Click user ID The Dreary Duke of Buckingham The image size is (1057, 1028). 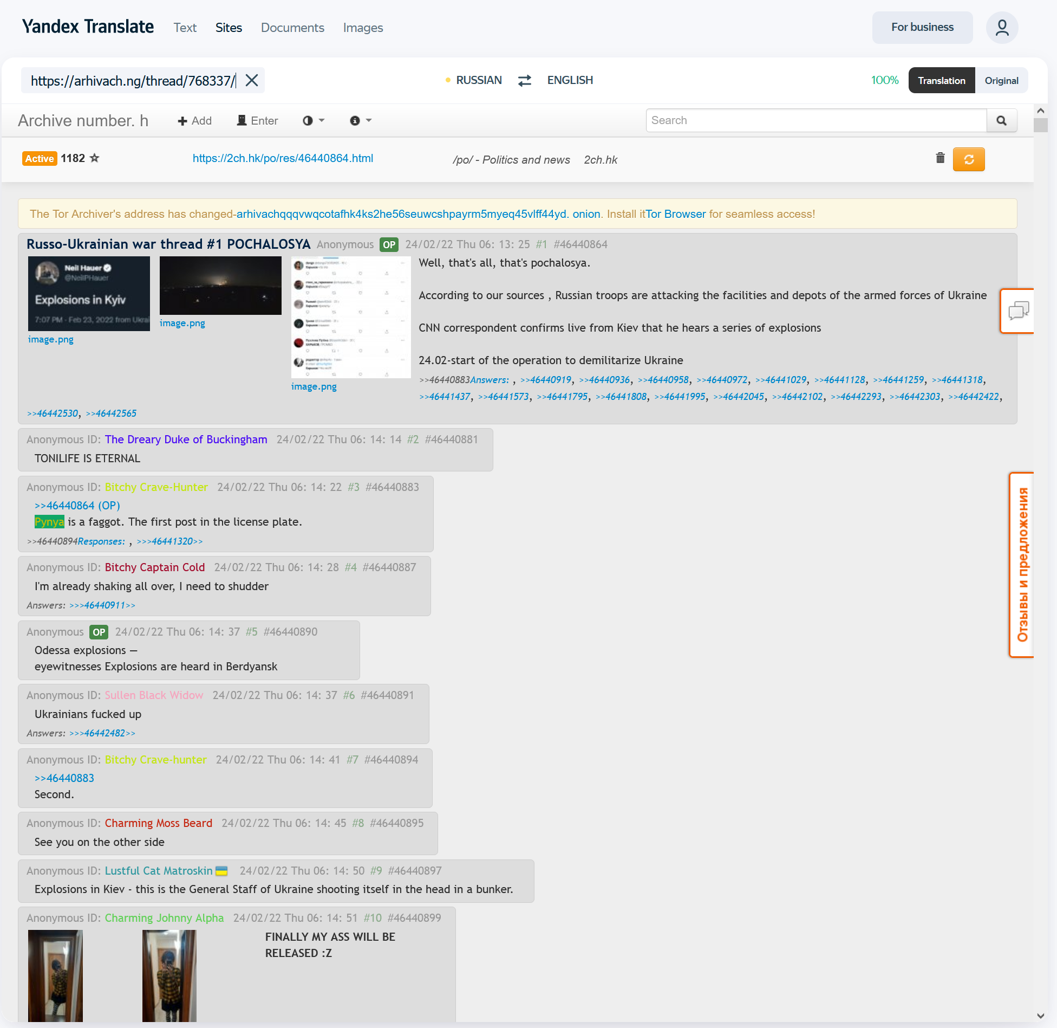click(186, 439)
